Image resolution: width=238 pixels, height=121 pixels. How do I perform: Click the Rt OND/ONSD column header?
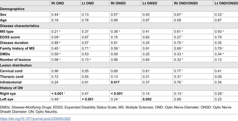point(186,3)
